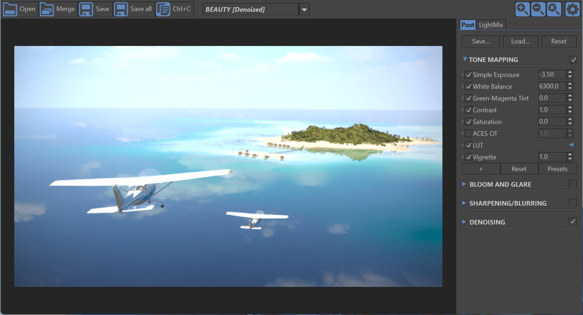Enable the SHARPENING/BLURRING checkbox
Image resolution: width=583 pixels, height=315 pixels.
tap(573, 202)
